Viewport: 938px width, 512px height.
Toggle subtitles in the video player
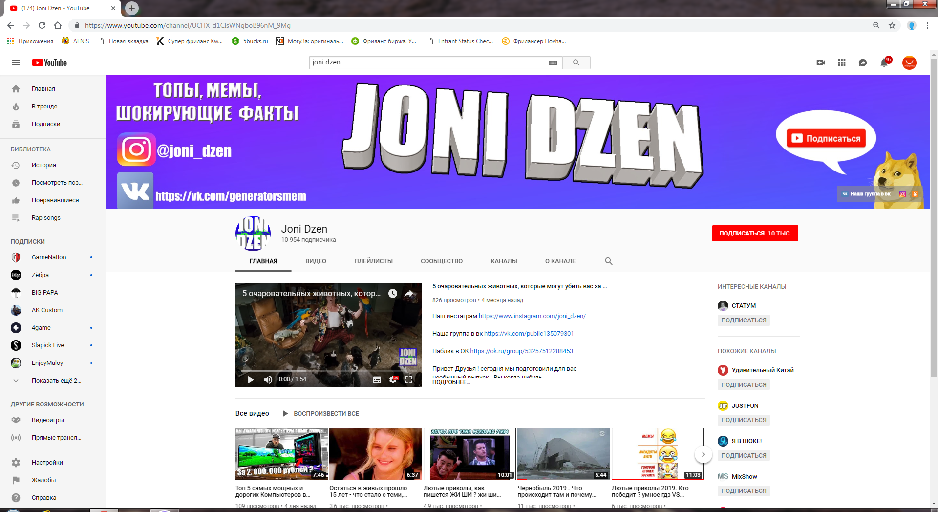[377, 380]
